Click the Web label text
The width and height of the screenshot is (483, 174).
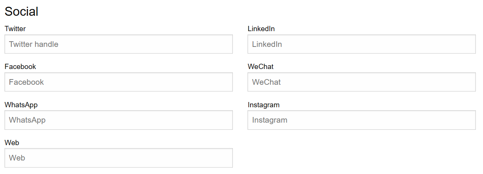click(12, 143)
